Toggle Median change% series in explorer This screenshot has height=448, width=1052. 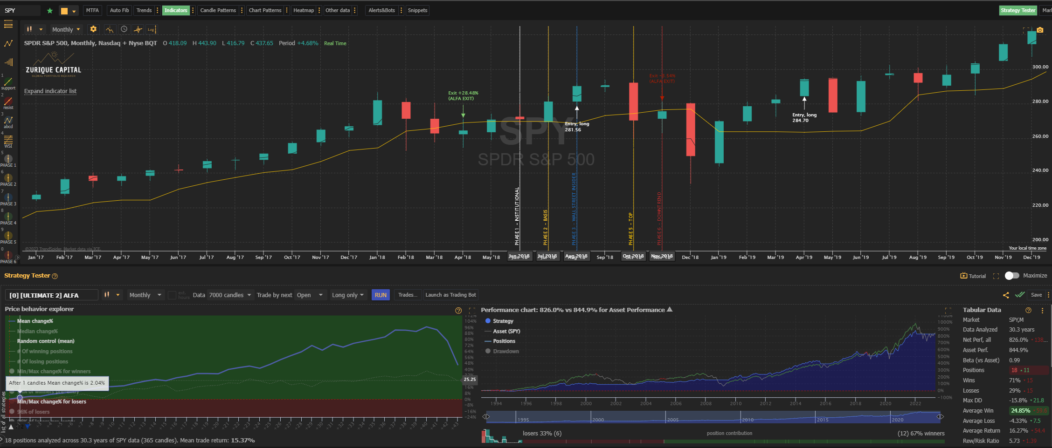point(33,331)
